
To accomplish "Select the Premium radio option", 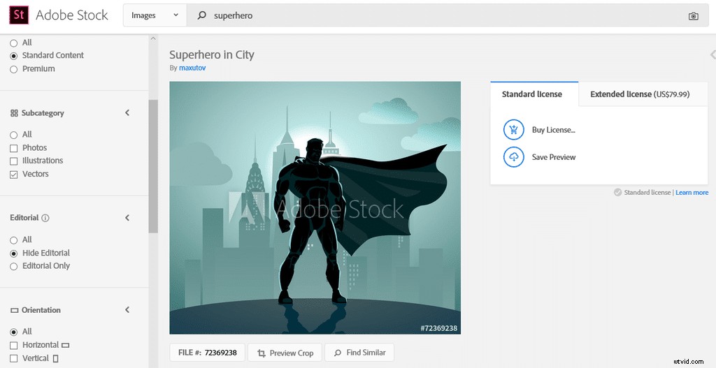I will (x=13, y=69).
